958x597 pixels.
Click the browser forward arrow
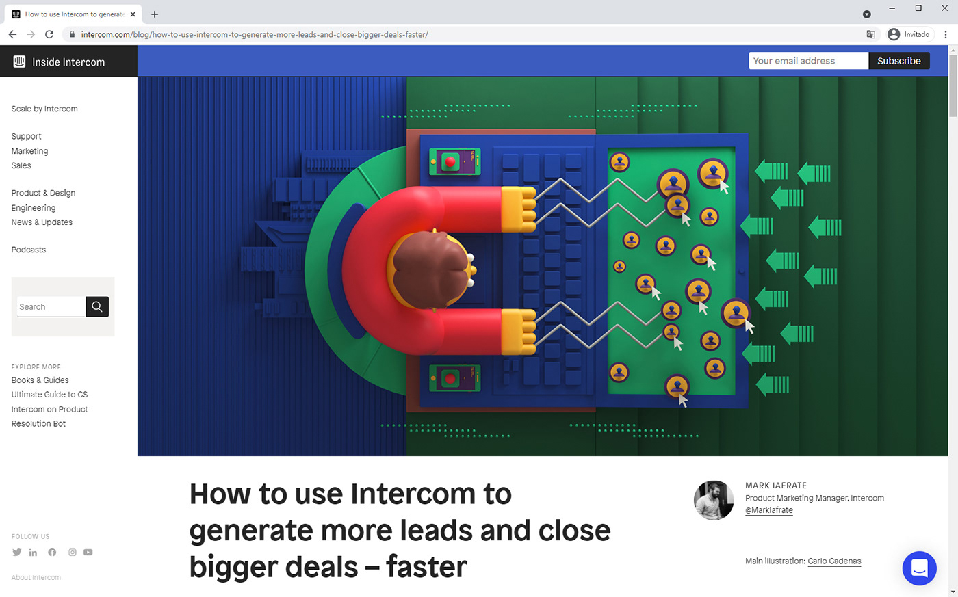click(31, 34)
